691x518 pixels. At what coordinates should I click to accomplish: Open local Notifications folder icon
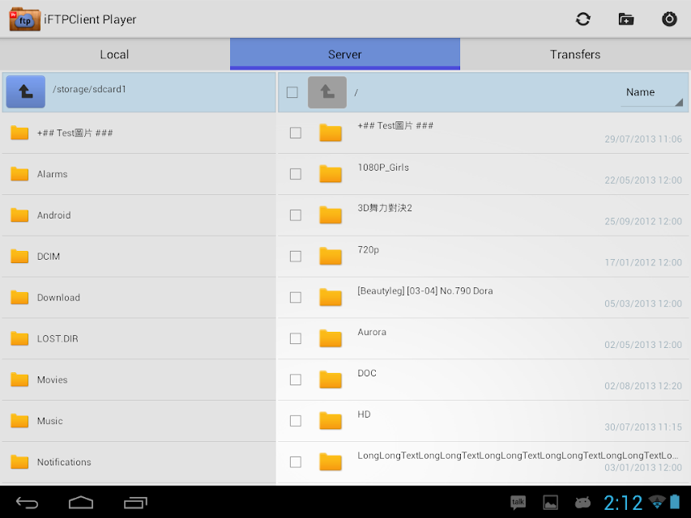[x=19, y=461]
